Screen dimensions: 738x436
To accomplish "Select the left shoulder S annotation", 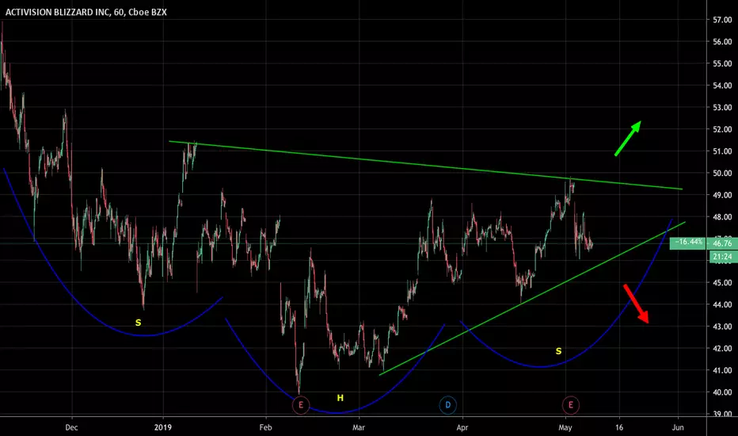I will 138,323.
